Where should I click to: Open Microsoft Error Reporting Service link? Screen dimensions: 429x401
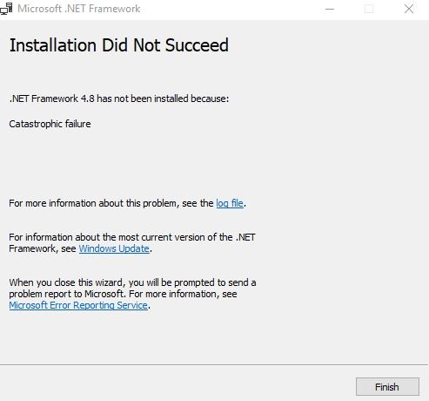pos(78,305)
